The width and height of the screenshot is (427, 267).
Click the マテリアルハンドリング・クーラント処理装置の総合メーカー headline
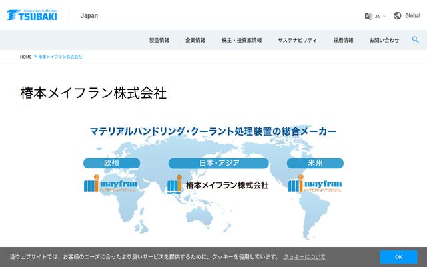[213, 131]
